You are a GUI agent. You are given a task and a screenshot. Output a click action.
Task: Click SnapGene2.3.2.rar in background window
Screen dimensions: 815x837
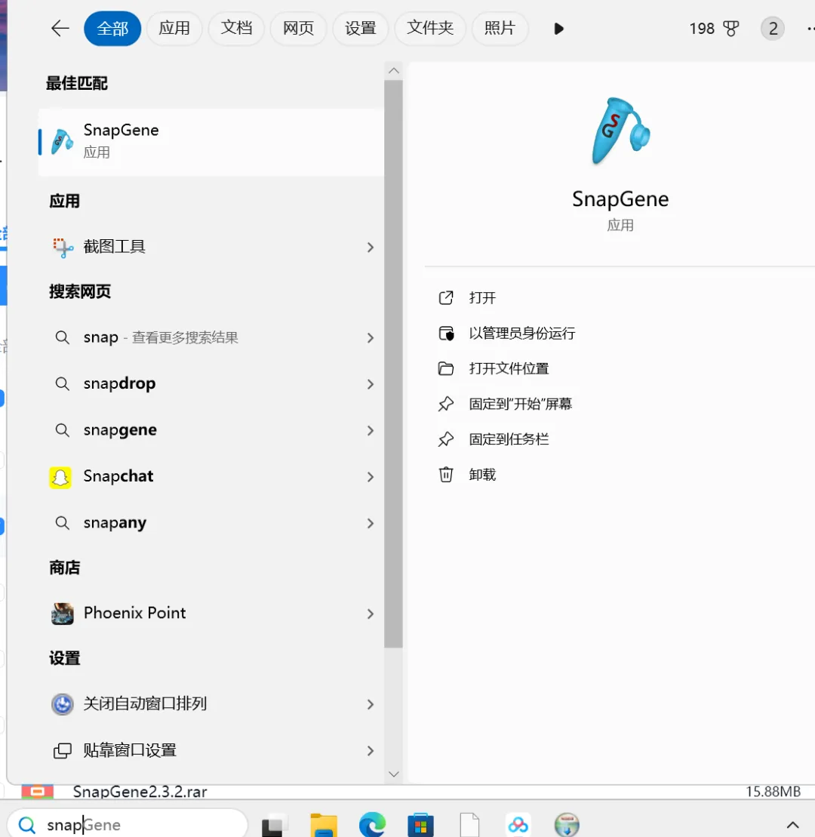point(140,792)
